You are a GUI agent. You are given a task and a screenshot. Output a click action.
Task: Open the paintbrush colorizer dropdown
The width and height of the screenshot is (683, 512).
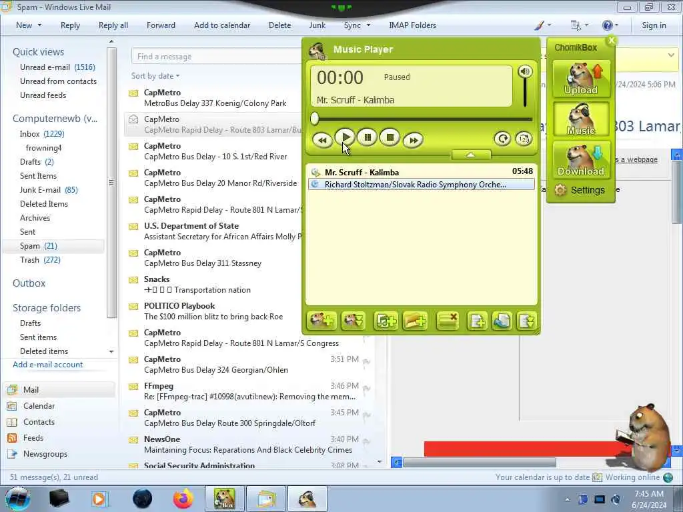543,25
